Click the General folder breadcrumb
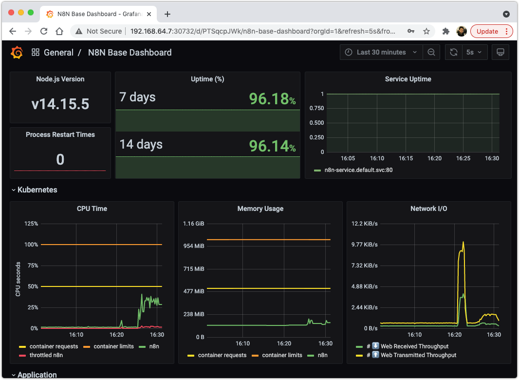Screen dimensions: 519x380 tap(58, 52)
